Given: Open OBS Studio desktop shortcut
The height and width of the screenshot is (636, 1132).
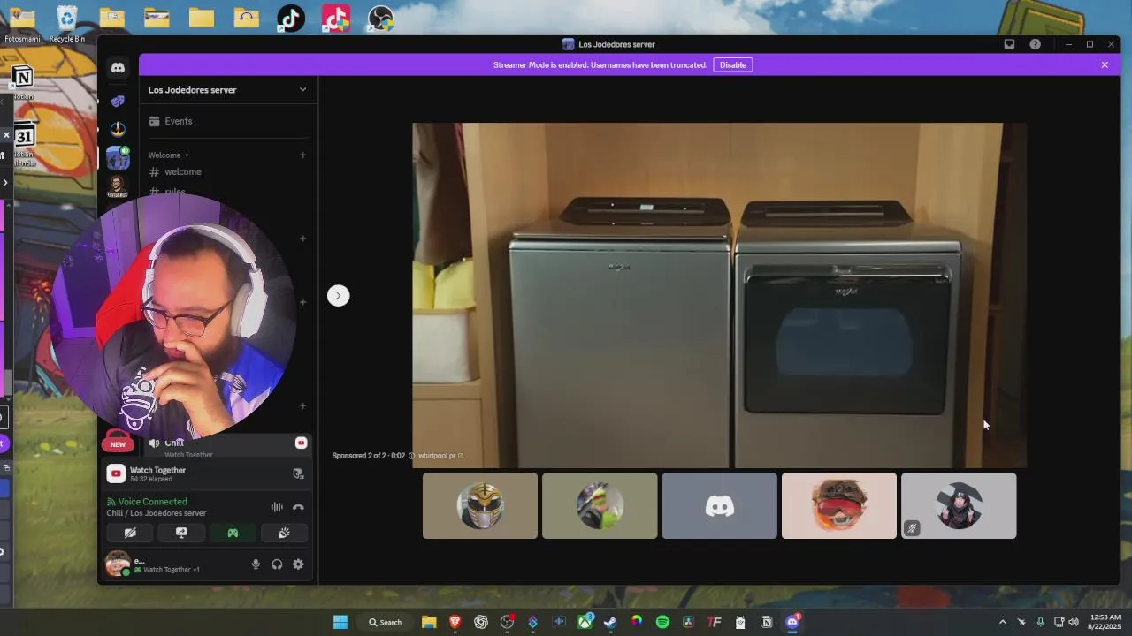Looking at the screenshot, I should 380,18.
